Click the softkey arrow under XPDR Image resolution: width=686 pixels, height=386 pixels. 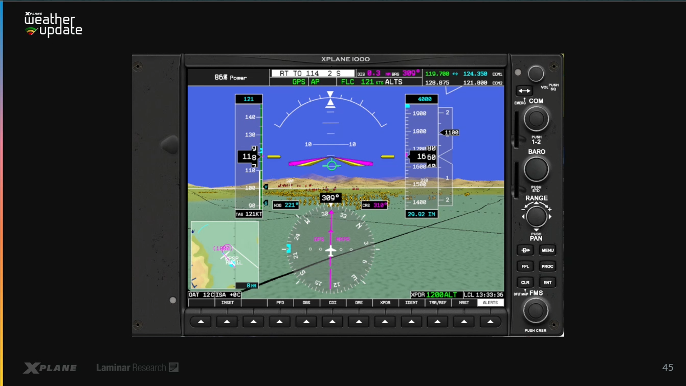pyautogui.click(x=385, y=322)
